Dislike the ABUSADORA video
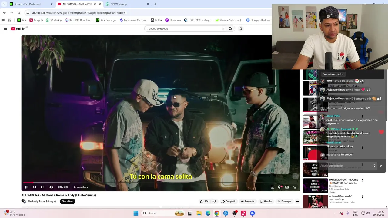Screen dimensions: 388x218 pyautogui.click(x=214, y=201)
